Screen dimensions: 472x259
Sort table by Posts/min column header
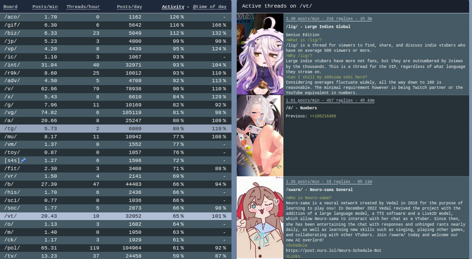tap(45, 7)
